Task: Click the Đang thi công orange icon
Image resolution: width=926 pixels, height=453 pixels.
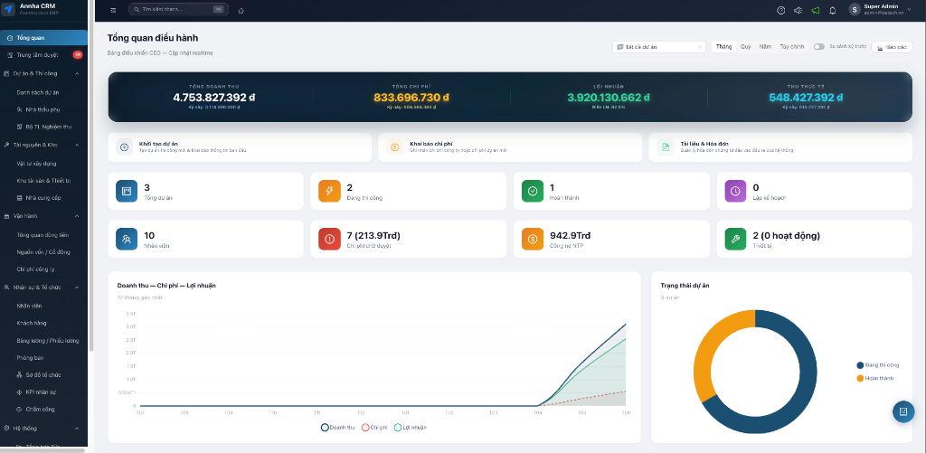Action: [x=329, y=191]
